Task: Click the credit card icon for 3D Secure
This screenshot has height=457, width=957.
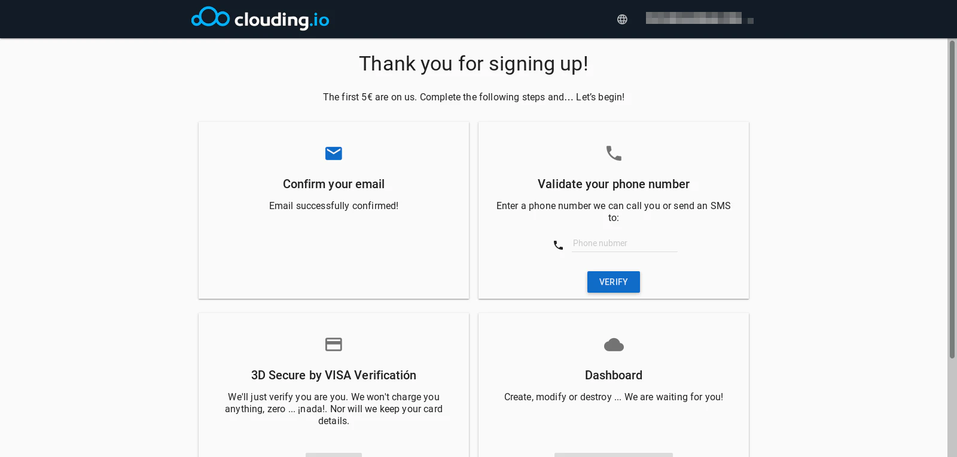Action: point(334,345)
